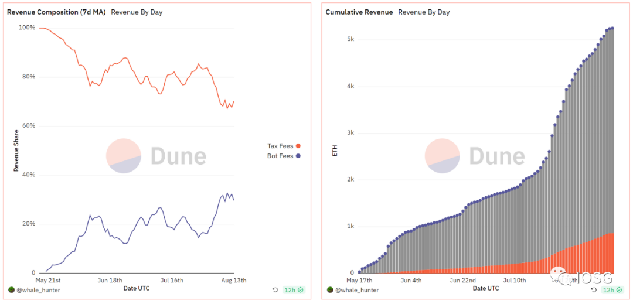633x304 pixels.
Task: Click the 12h freshness badge on left chart
Action: point(294,289)
